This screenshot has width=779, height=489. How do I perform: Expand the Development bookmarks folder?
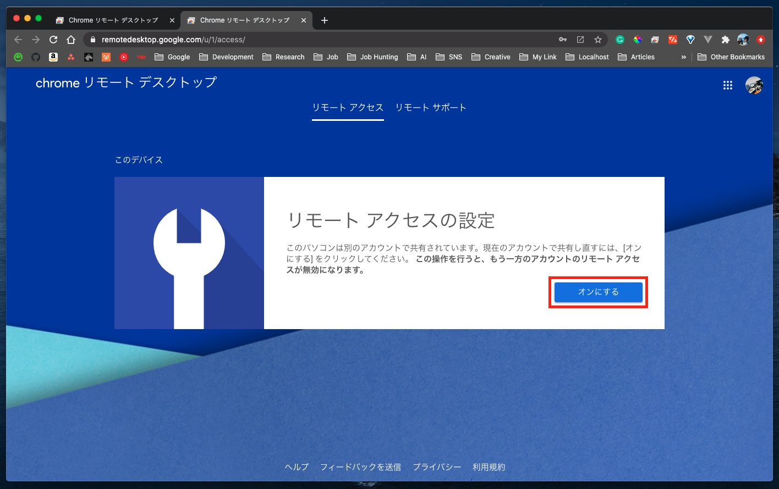tap(226, 57)
